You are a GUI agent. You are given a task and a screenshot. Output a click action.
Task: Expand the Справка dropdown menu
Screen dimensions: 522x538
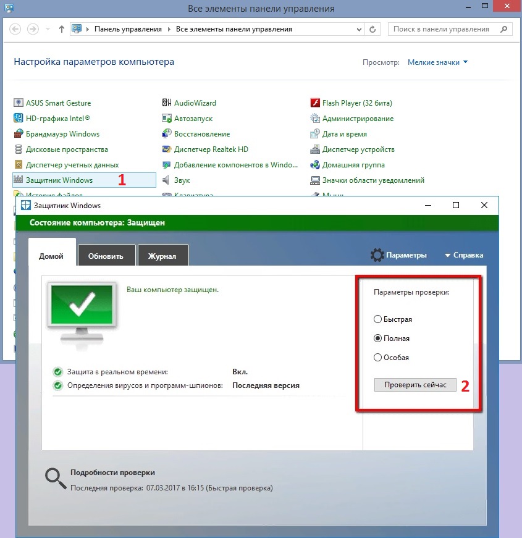coord(464,255)
